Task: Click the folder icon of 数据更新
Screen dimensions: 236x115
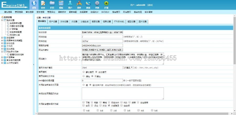Action: coord(5,38)
